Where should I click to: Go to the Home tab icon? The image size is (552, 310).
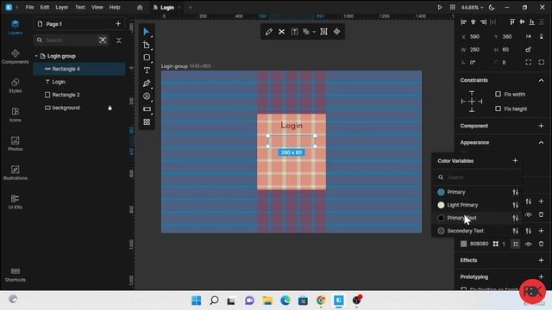point(140,8)
